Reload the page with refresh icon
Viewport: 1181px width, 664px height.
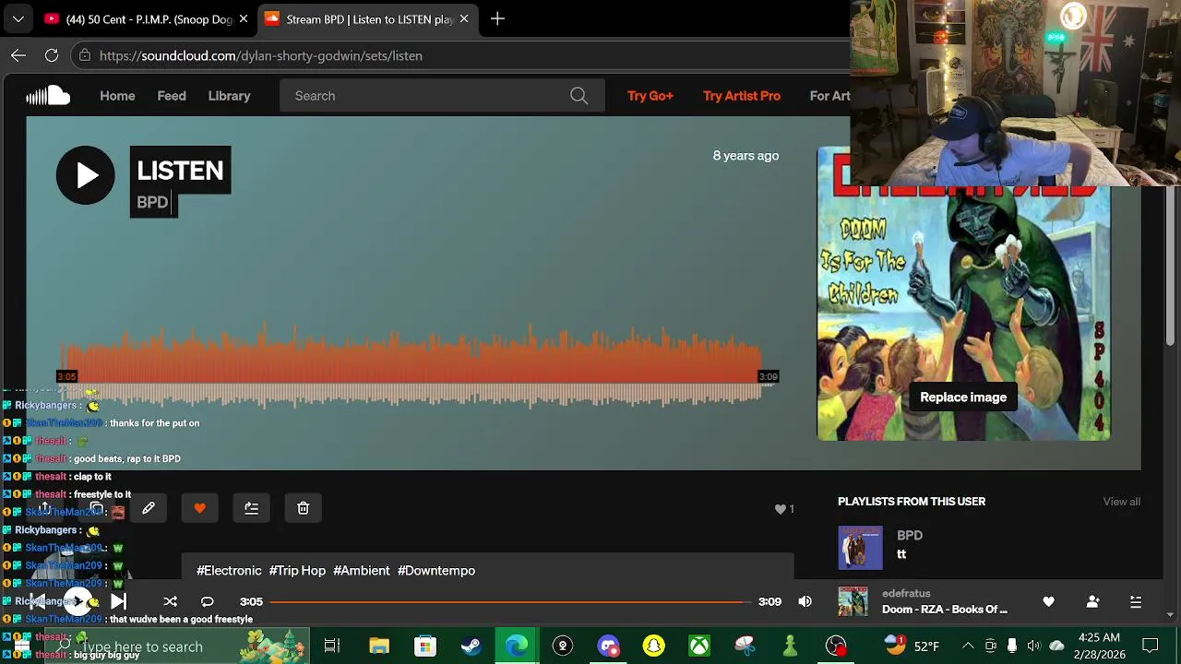click(52, 55)
